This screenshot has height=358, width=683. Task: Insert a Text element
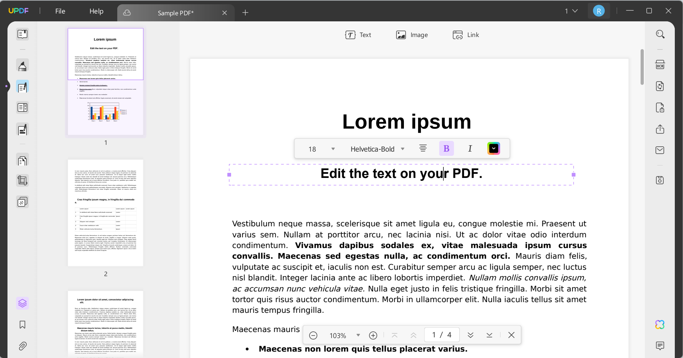[x=359, y=35]
